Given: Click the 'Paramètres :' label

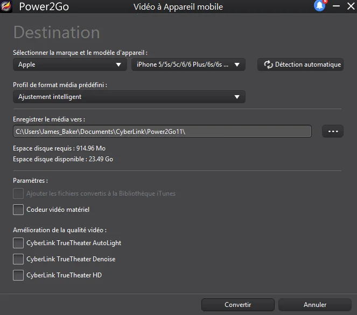Looking at the screenshot, I should click(31, 181).
